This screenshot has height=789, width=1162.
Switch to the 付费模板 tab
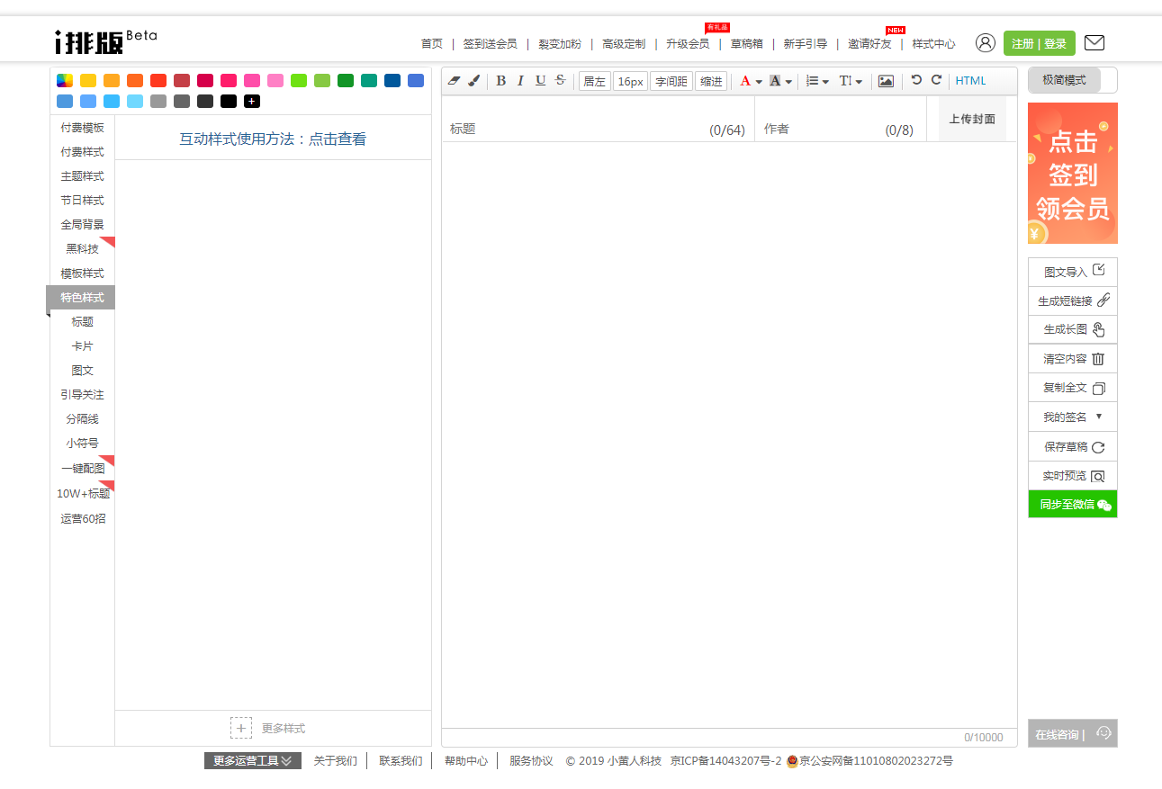(x=82, y=128)
